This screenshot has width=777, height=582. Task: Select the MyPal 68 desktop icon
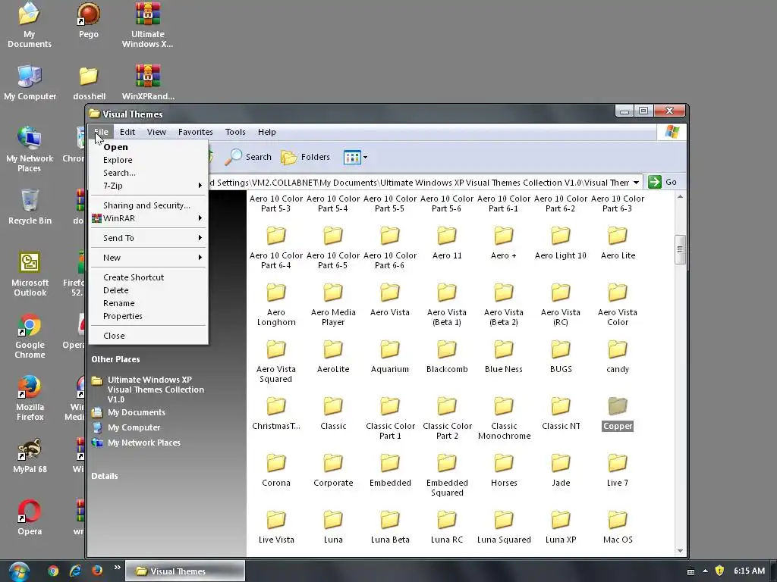(x=30, y=455)
